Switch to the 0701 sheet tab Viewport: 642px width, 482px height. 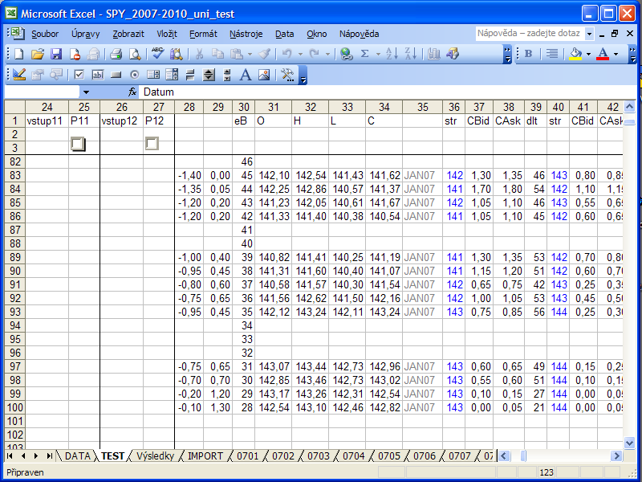pyautogui.click(x=248, y=456)
